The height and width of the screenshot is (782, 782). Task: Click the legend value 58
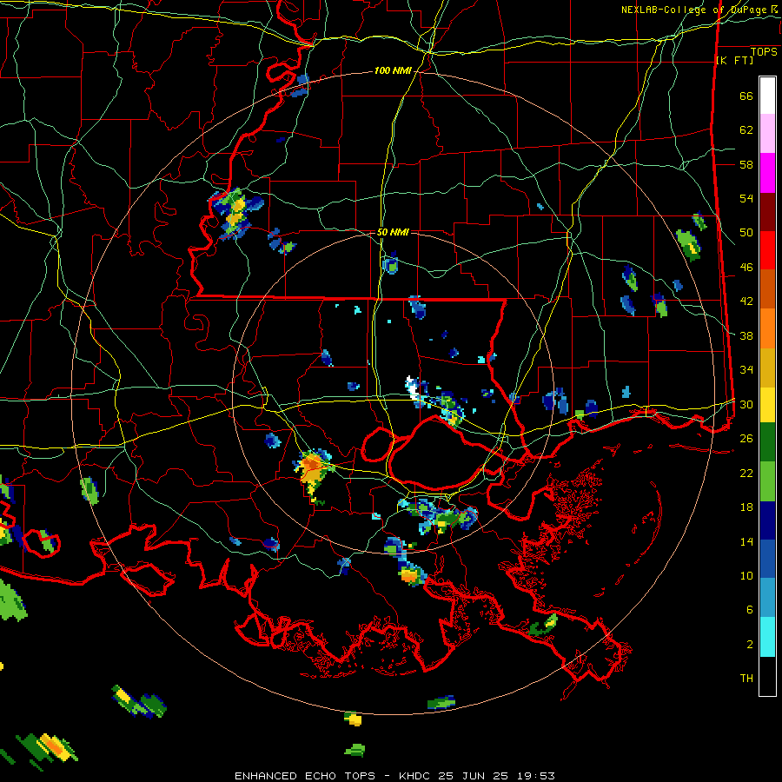tap(746, 164)
